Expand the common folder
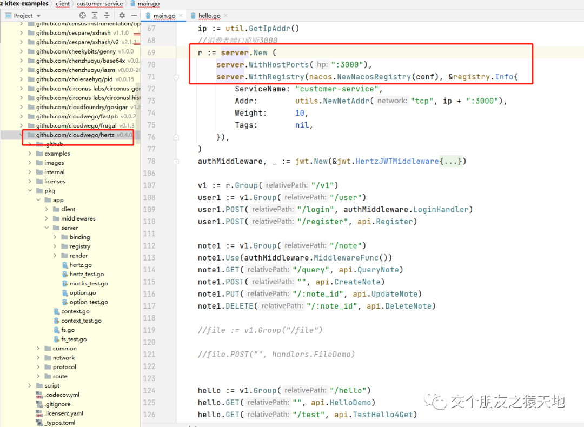584x427 pixels. pos(38,349)
